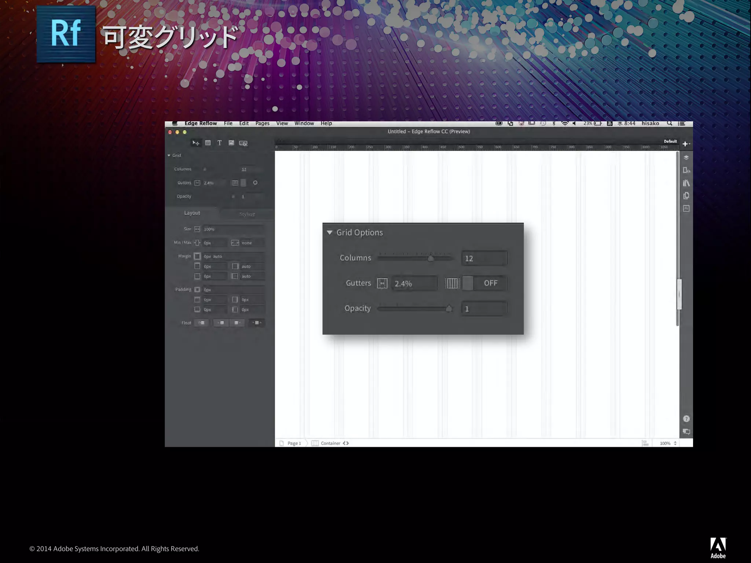
Task: Open the Photoshop connection panel icon
Action: 686,209
